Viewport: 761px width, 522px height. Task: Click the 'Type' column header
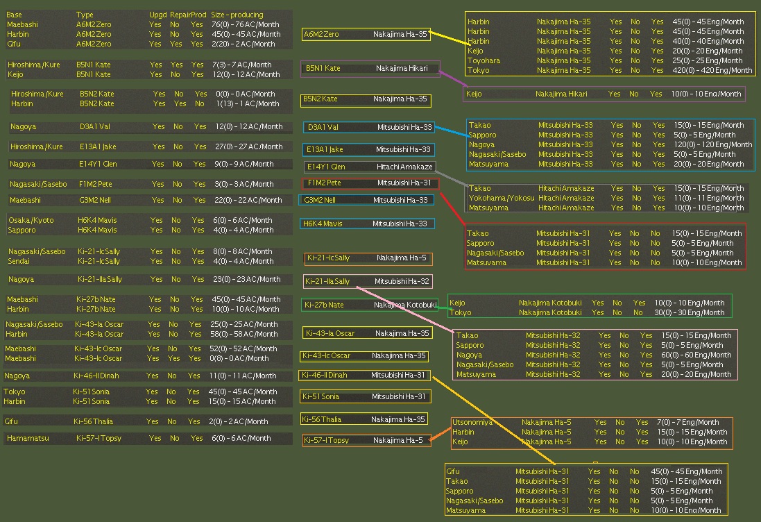[85, 15]
